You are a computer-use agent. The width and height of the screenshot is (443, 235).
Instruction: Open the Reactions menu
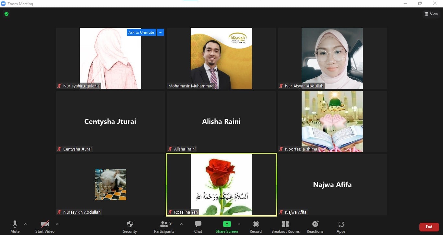point(315,227)
